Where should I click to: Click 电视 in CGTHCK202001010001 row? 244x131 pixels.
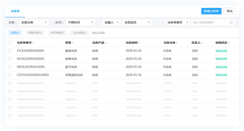click(95, 75)
